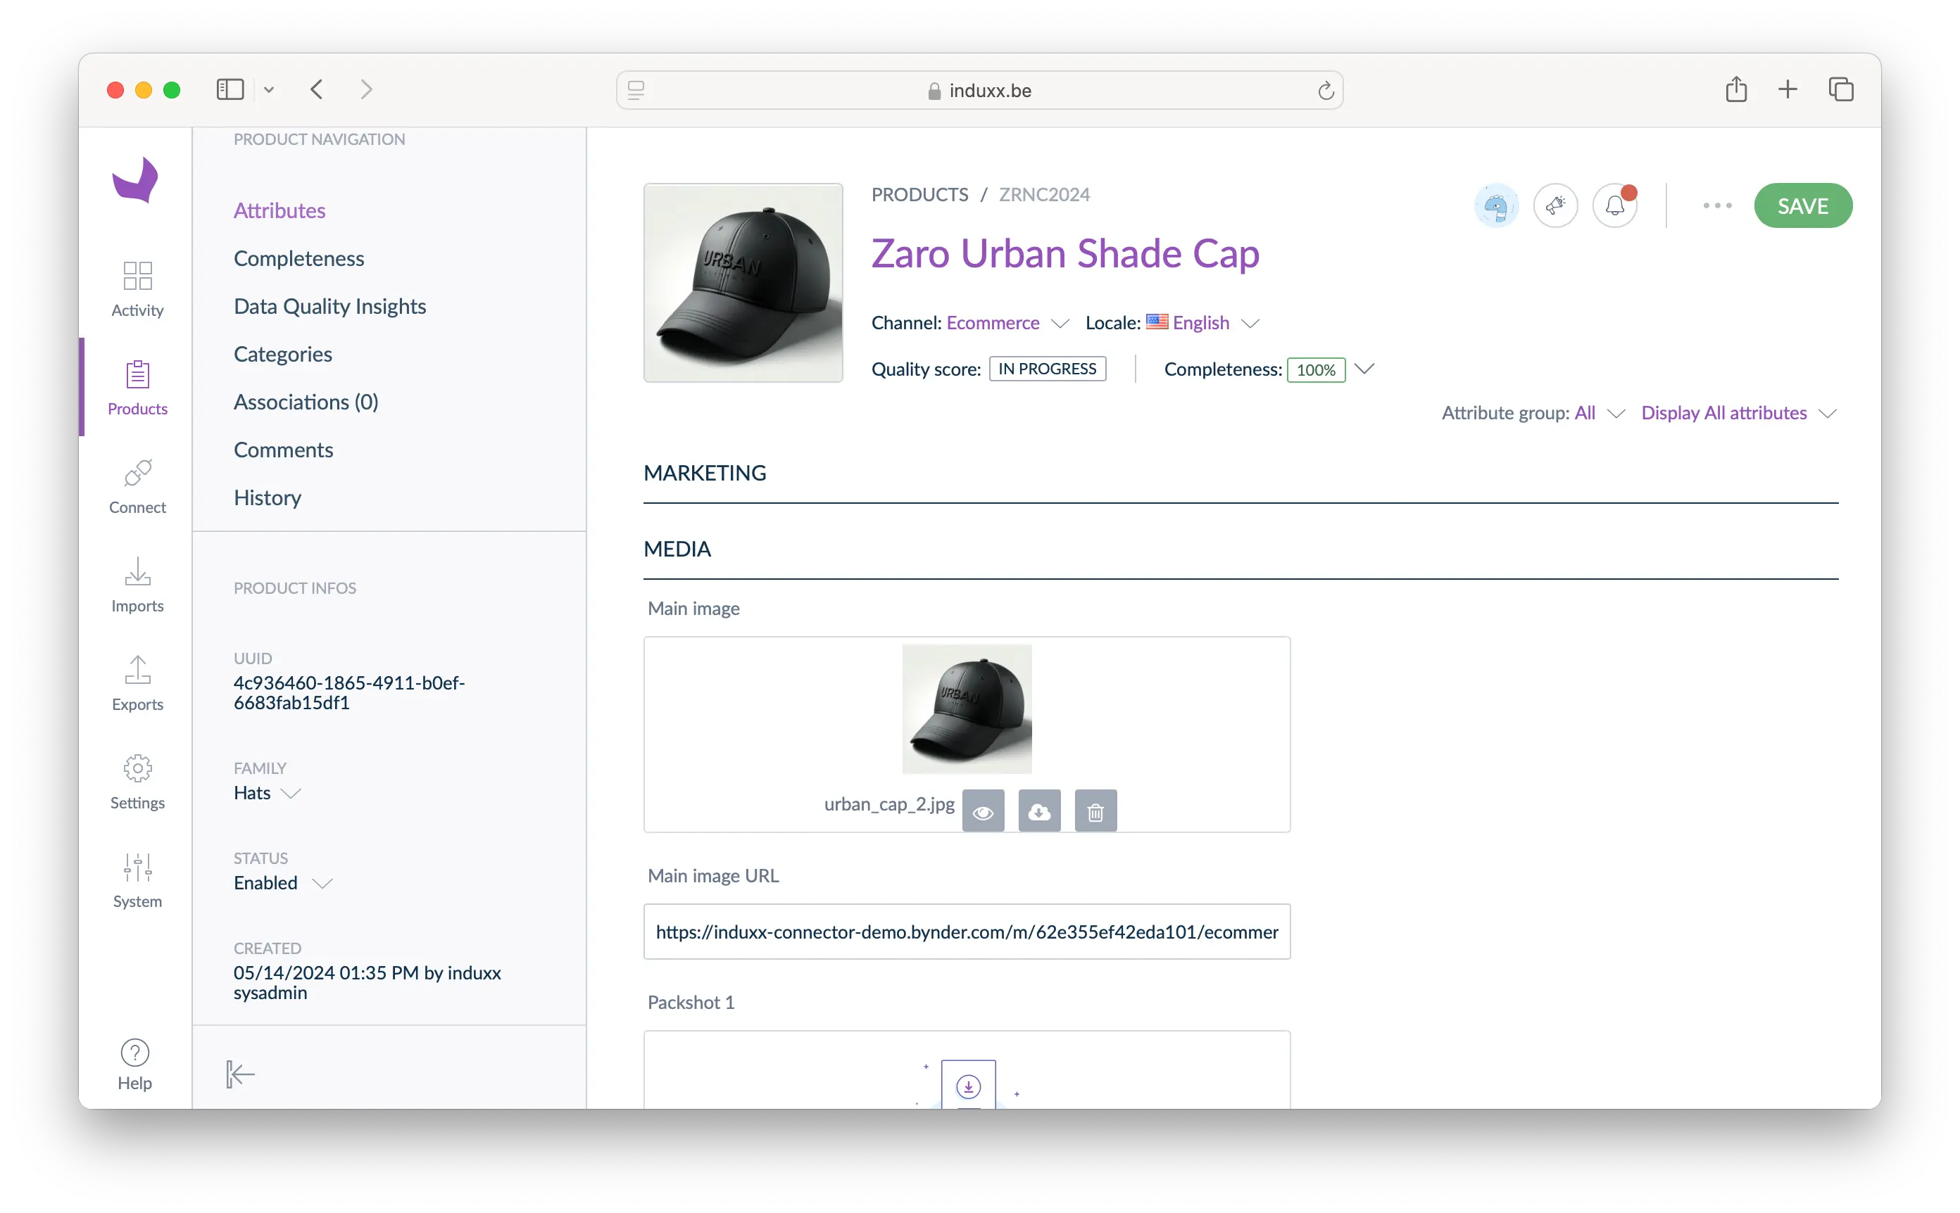Open notifications bell icon
This screenshot has width=1960, height=1213.
tap(1614, 206)
